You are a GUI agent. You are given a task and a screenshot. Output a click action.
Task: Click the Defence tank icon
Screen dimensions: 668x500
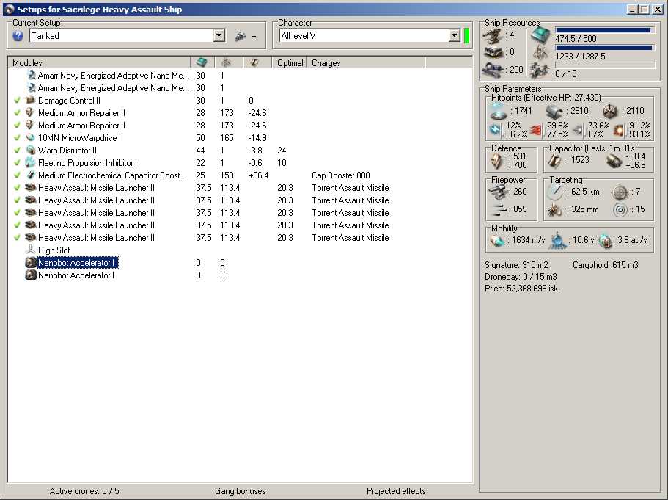496,161
